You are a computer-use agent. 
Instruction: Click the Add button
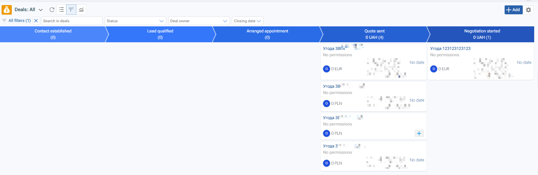(513, 10)
